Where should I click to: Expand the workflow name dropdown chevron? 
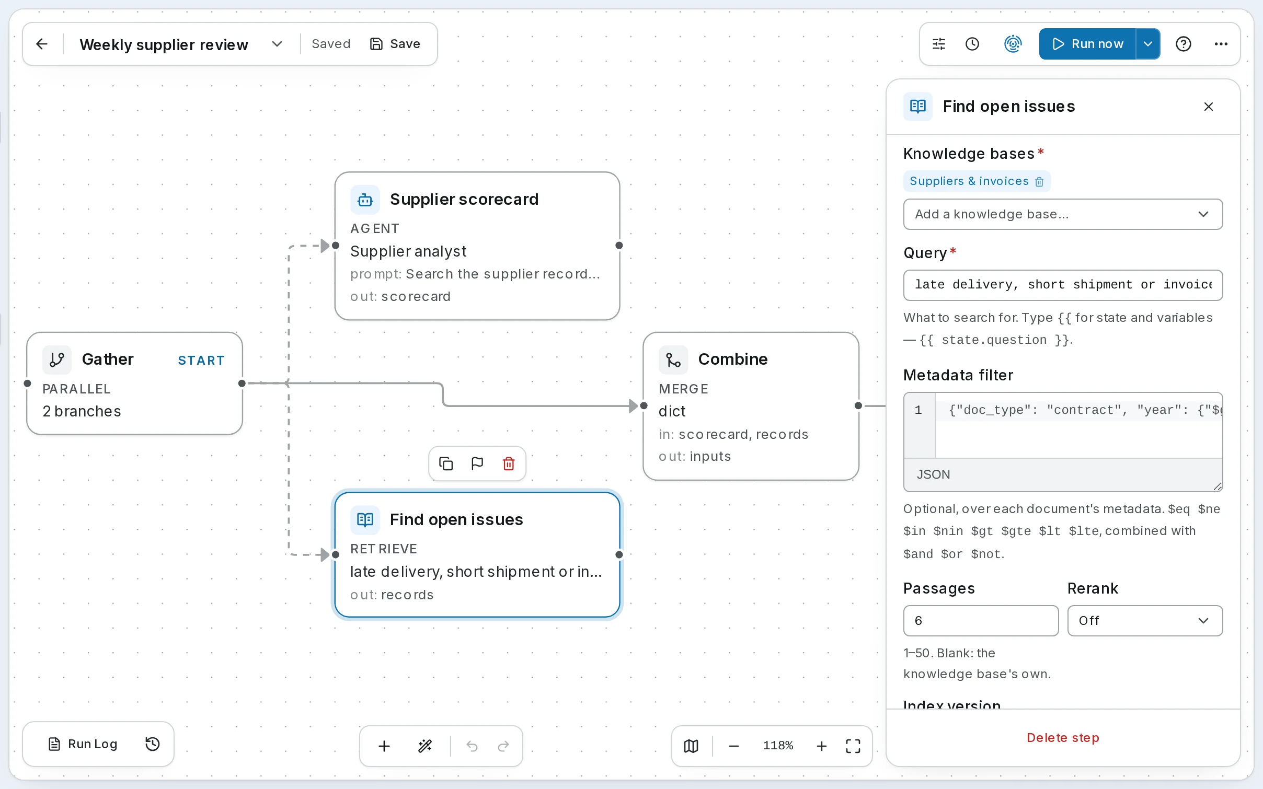coord(277,44)
